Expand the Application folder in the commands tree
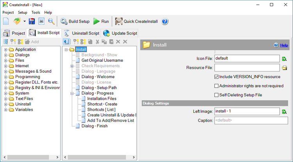Viewport: 293px width, 162px height. click(5, 50)
